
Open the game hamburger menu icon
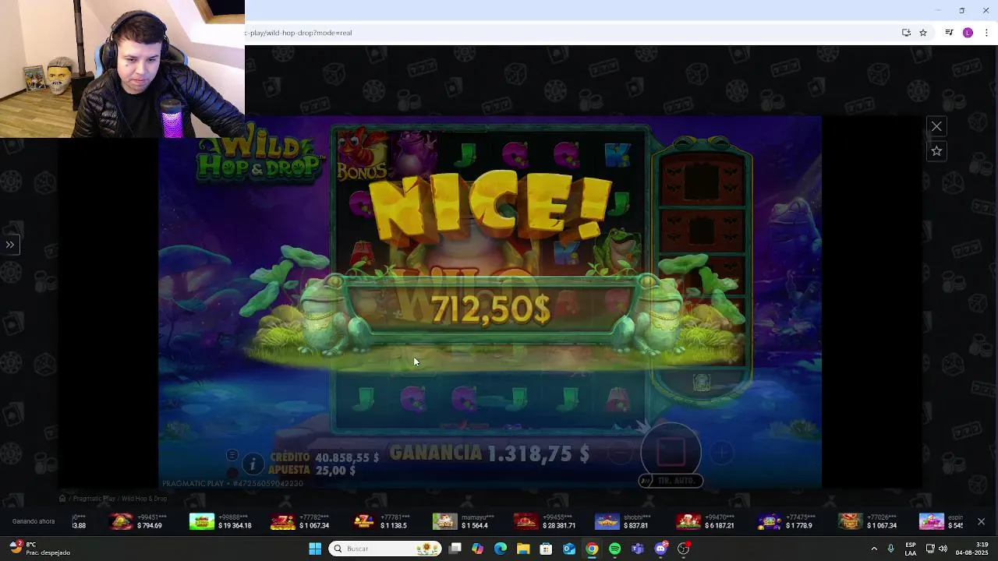232,455
